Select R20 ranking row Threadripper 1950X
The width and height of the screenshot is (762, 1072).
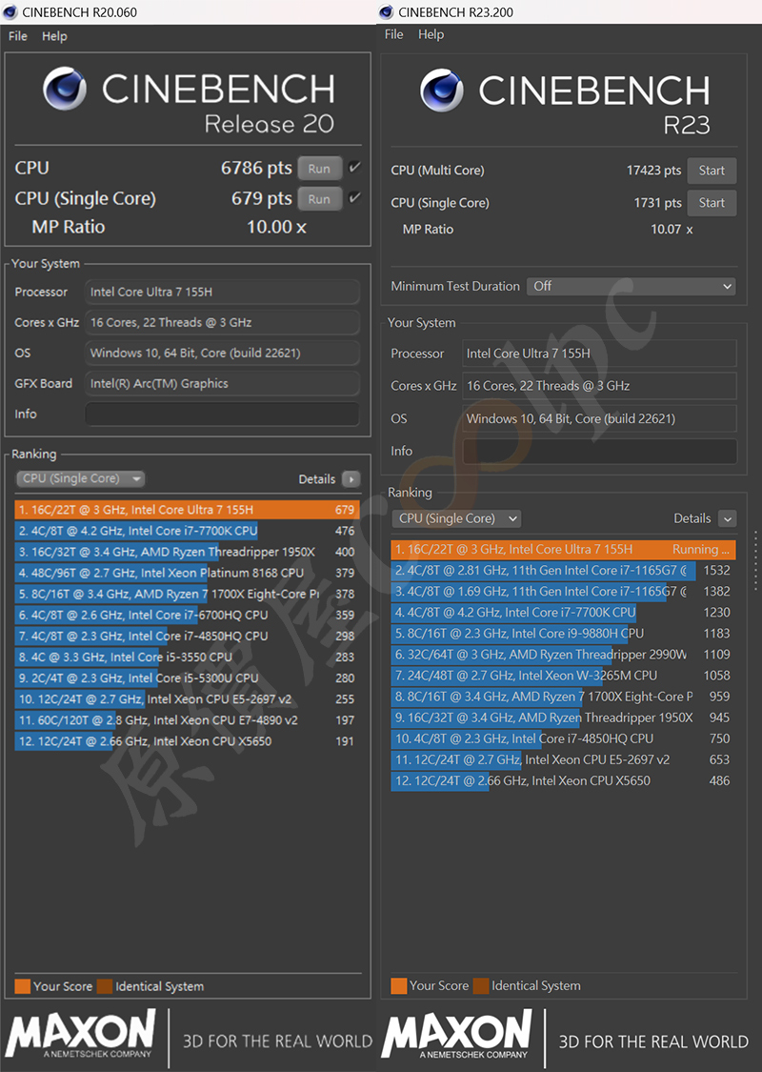(186, 552)
